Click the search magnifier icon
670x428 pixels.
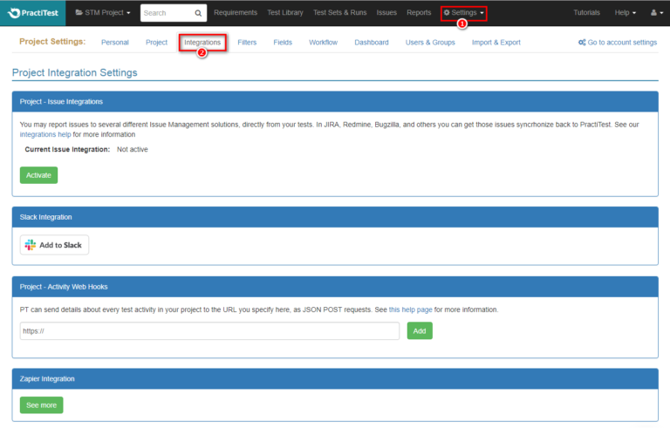click(198, 13)
